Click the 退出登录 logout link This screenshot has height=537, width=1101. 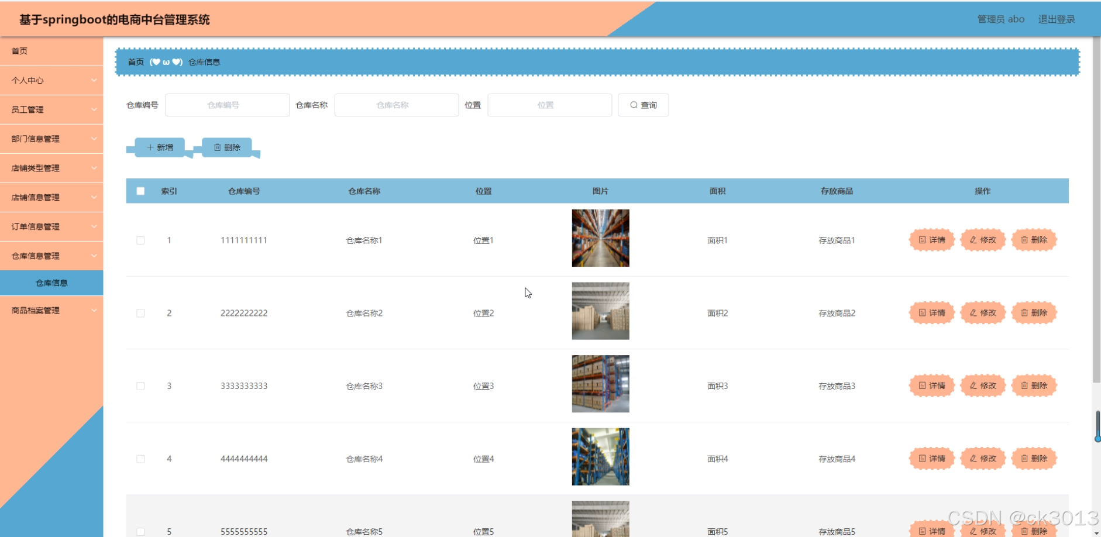point(1057,19)
